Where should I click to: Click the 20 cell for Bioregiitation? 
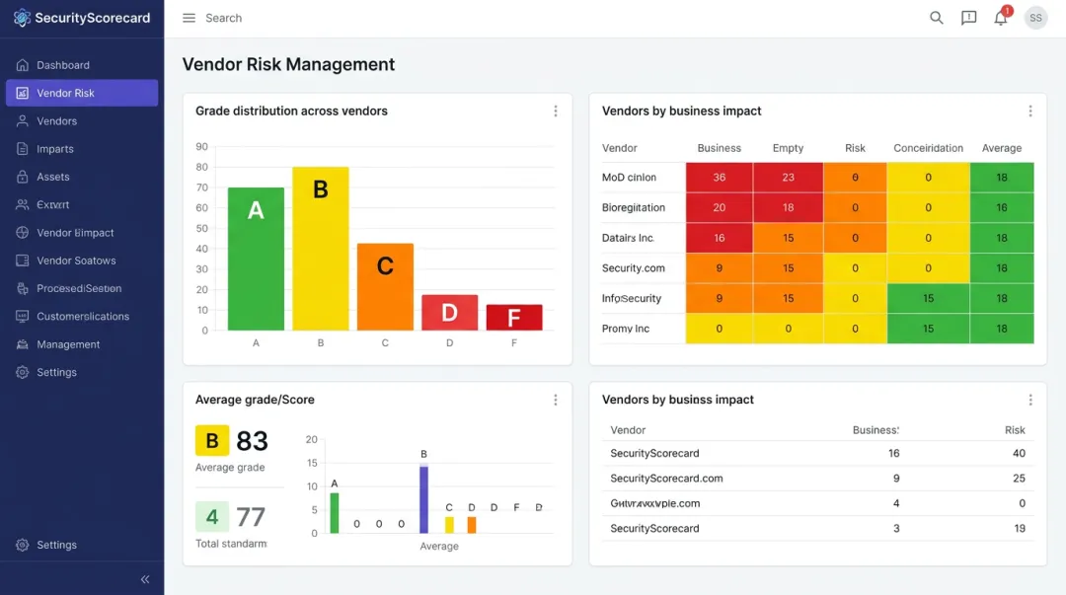click(x=719, y=207)
